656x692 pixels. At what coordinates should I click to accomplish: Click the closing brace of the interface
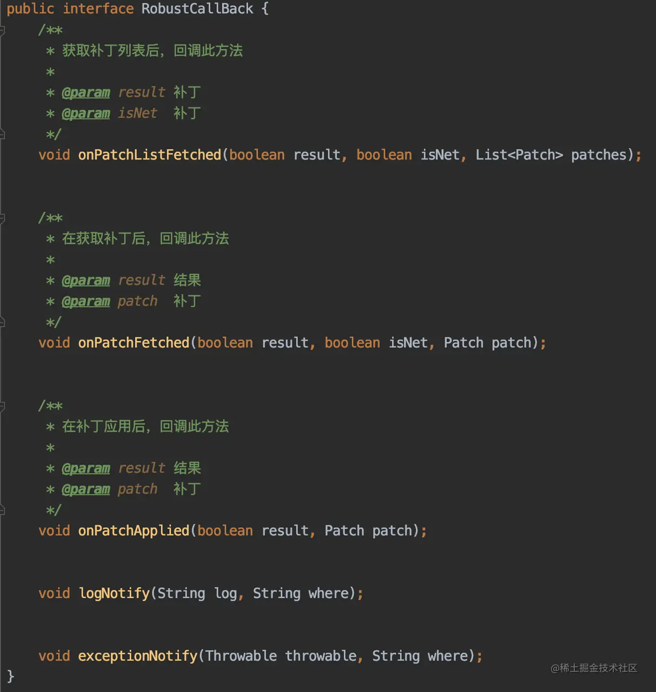[x=10, y=676]
